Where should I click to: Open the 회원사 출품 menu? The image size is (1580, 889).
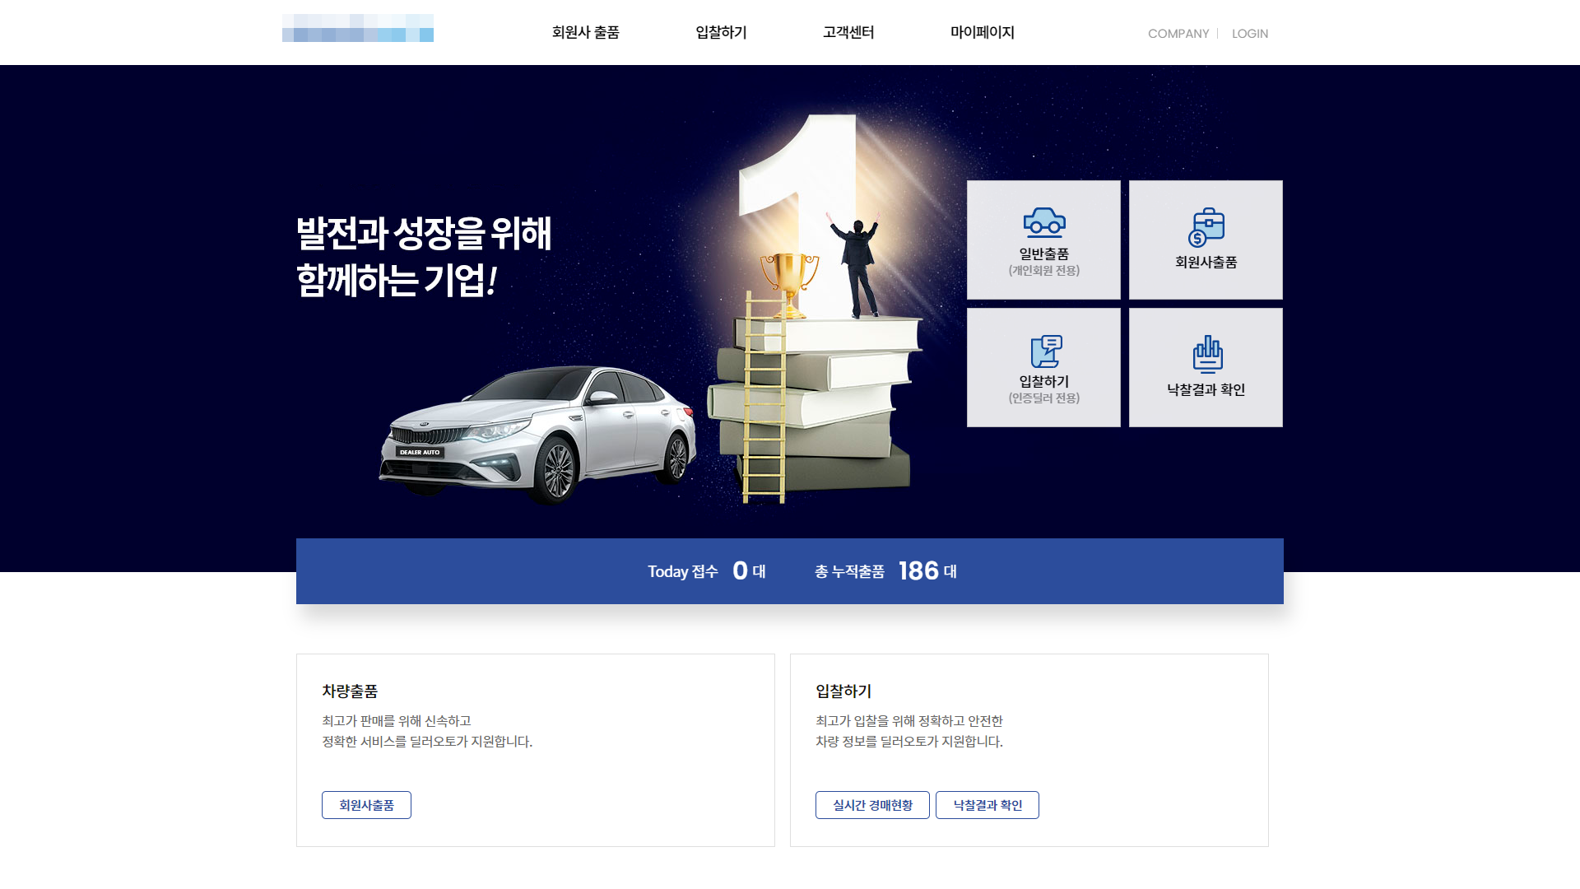click(x=585, y=32)
